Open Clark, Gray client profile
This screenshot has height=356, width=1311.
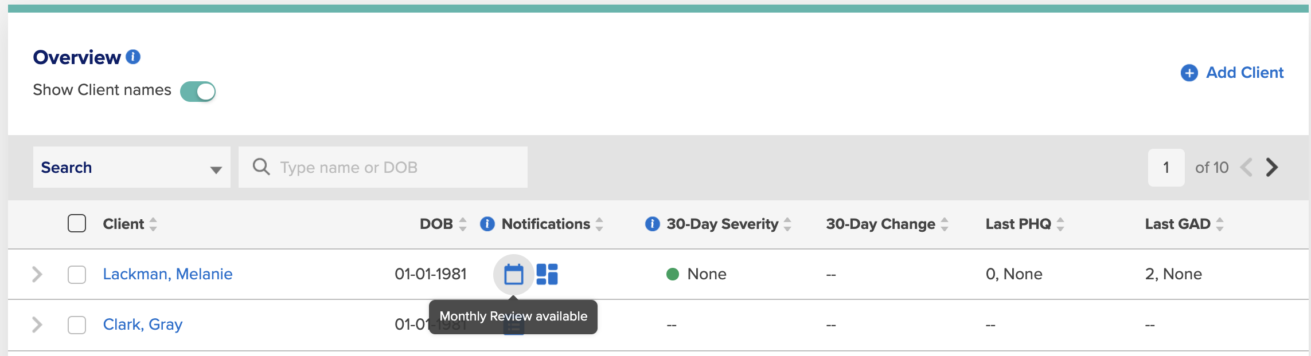click(x=143, y=325)
